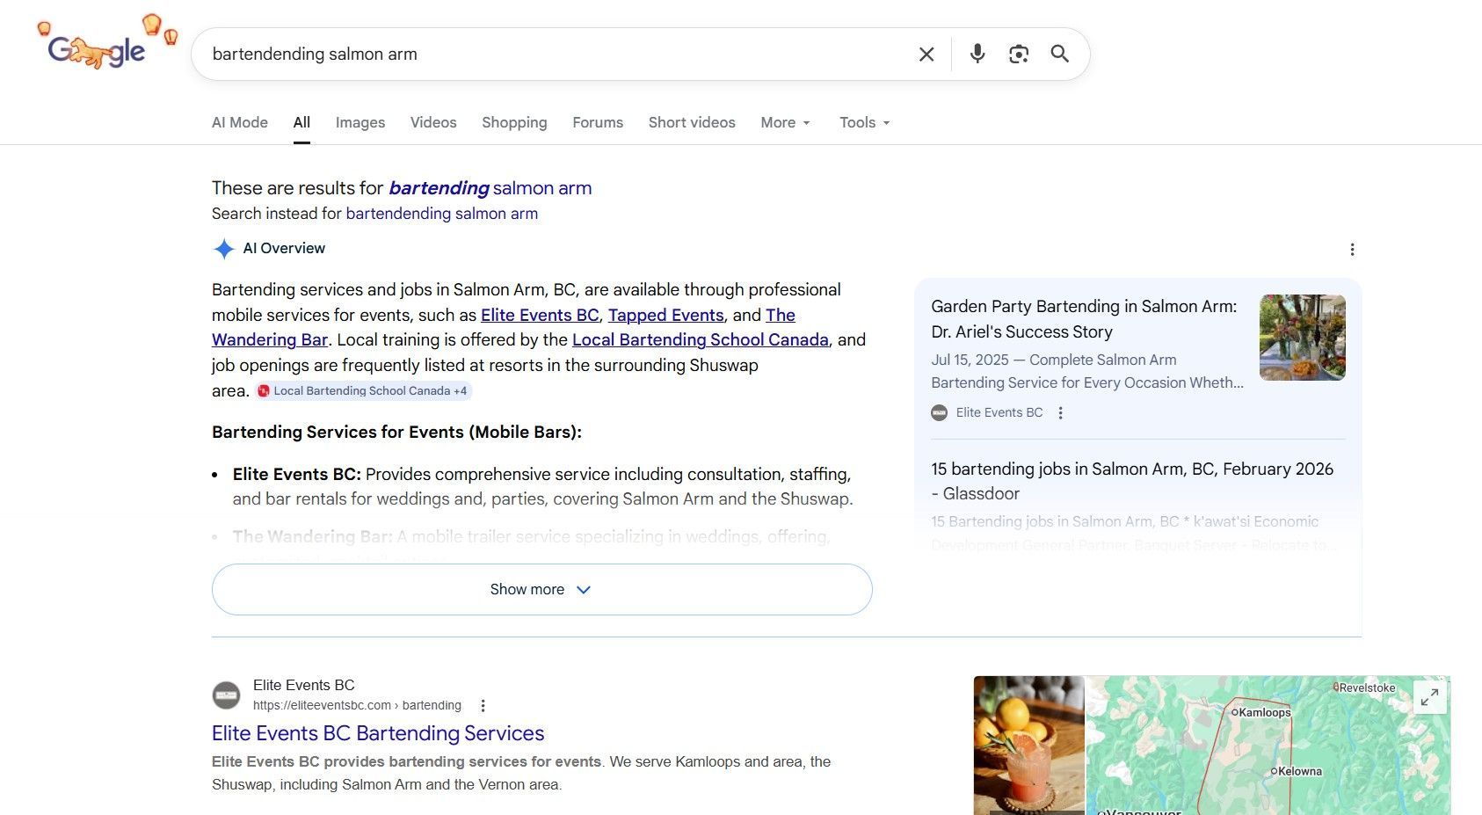
Task: Open the AI Overview three-dot menu
Action: point(1352,250)
